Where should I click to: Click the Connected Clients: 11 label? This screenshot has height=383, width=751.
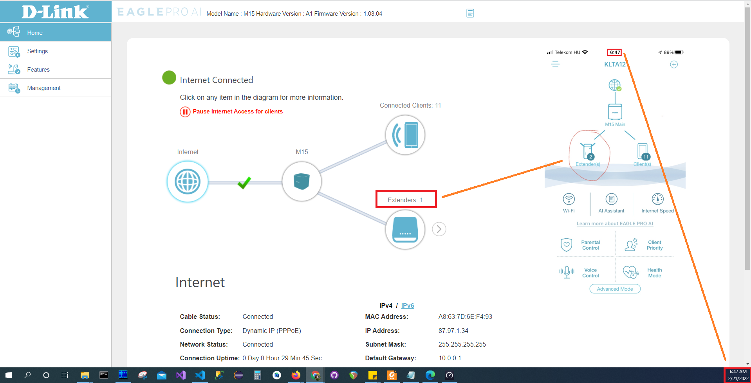coord(410,105)
